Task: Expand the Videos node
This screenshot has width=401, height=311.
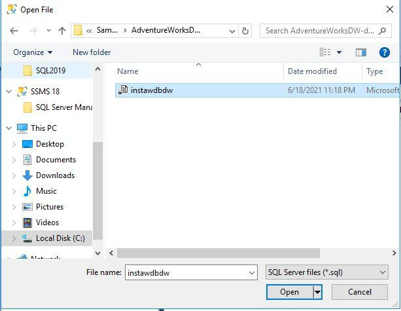Action: 14,223
